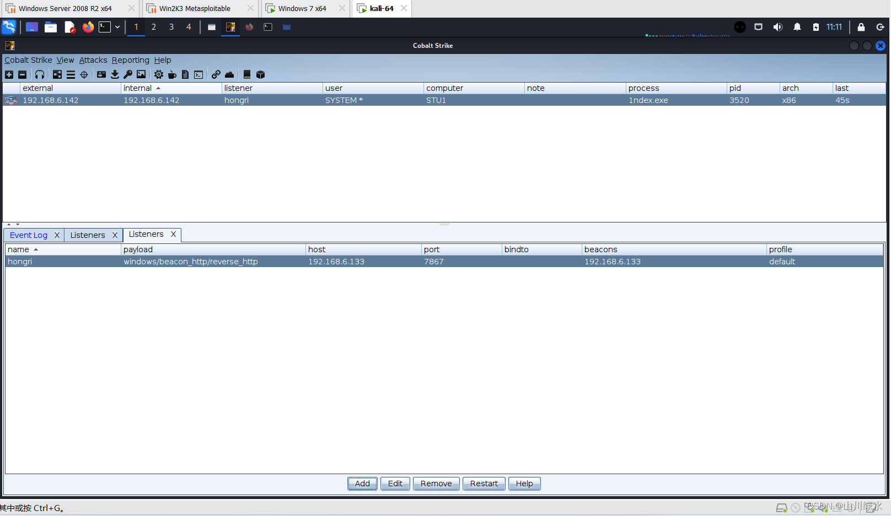
Task: Click the 11:11 panel clock
Action: (834, 27)
